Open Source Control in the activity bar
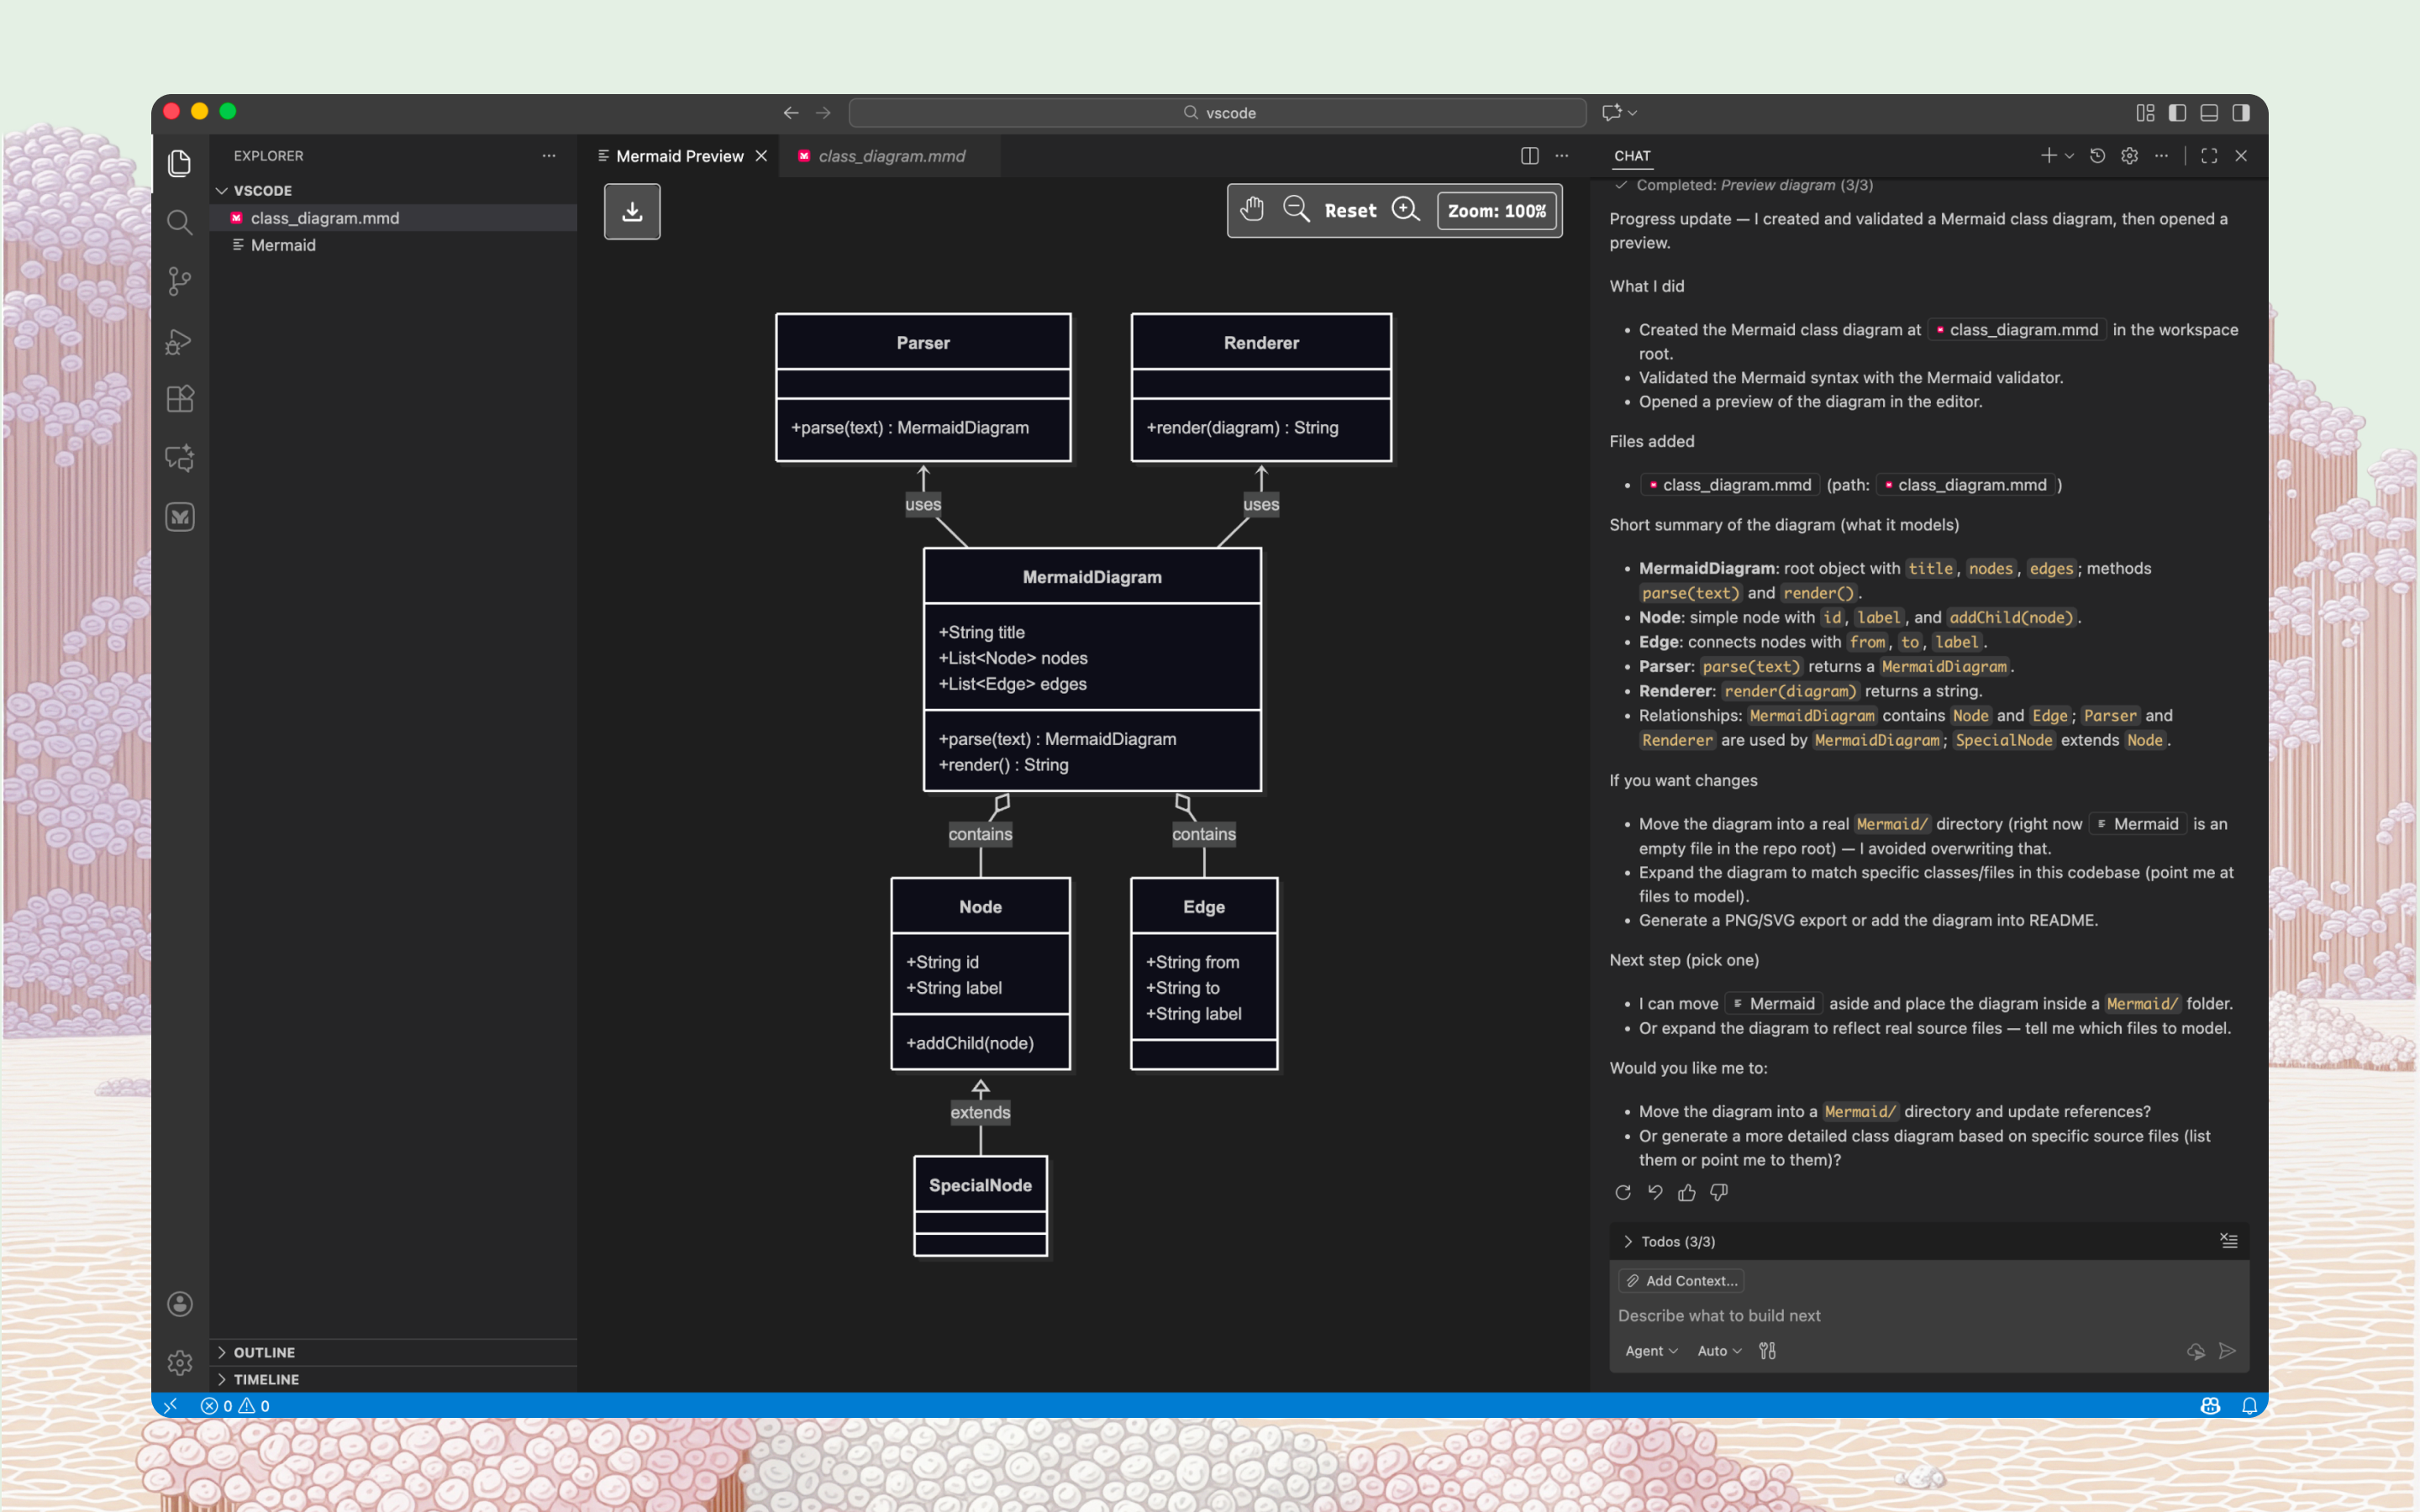This screenshot has width=2420, height=1512. point(180,282)
